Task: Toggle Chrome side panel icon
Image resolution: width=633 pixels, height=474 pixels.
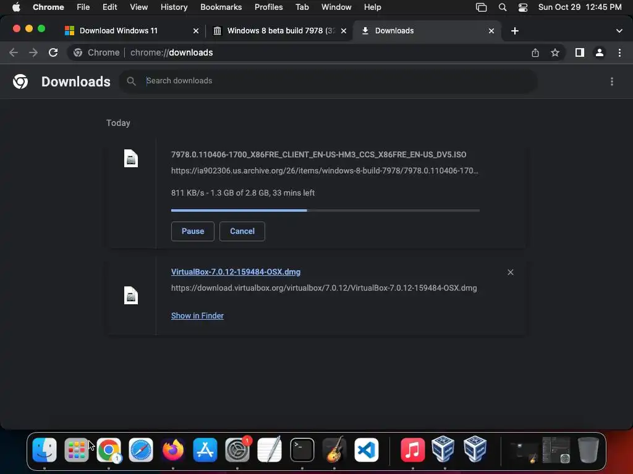Action: coord(580,52)
